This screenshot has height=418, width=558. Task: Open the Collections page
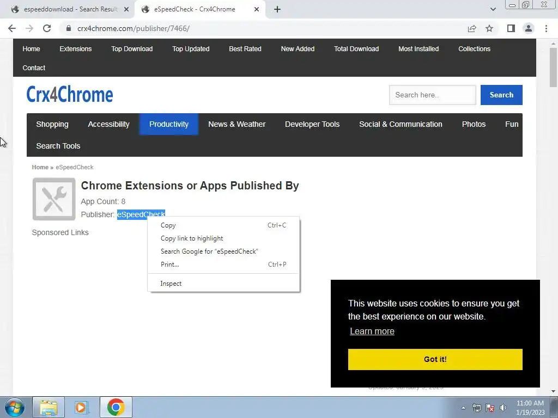pyautogui.click(x=475, y=49)
